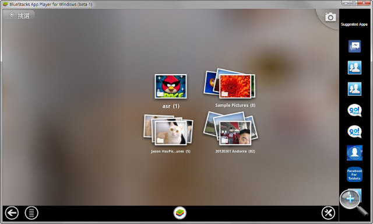The image size is (373, 224).
Task: Open the menu lines button in bottom bar
Action: [x=31, y=213]
